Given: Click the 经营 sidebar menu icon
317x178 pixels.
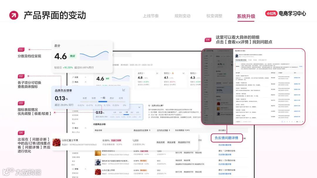Looking at the screenshot, I should point(73,77).
